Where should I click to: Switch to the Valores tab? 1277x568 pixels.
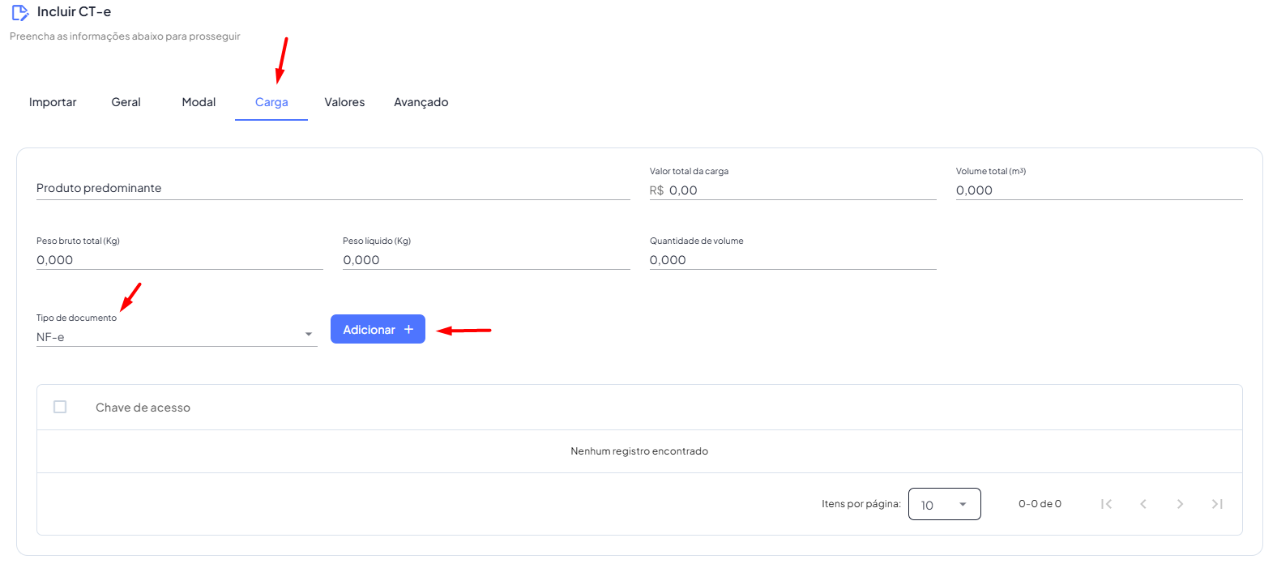point(344,102)
